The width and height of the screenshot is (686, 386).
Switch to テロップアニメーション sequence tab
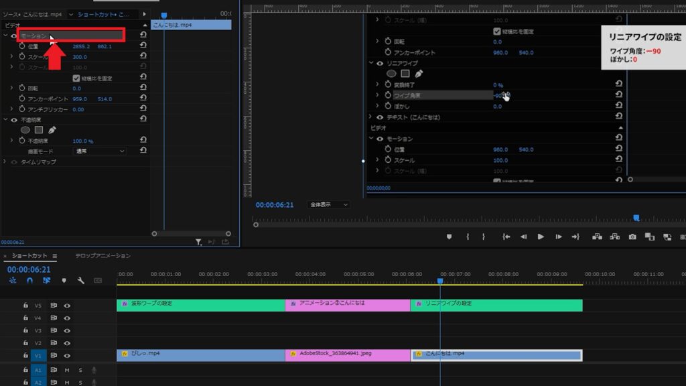click(x=102, y=255)
